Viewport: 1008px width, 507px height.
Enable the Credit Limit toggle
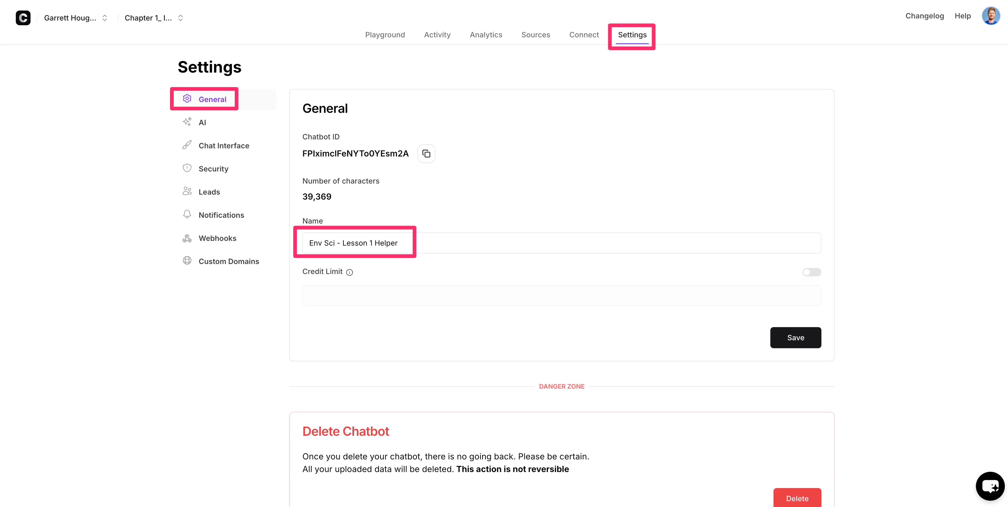coord(812,272)
